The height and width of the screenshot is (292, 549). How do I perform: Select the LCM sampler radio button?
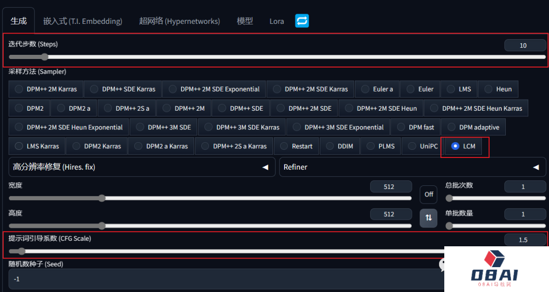pyautogui.click(x=455, y=146)
